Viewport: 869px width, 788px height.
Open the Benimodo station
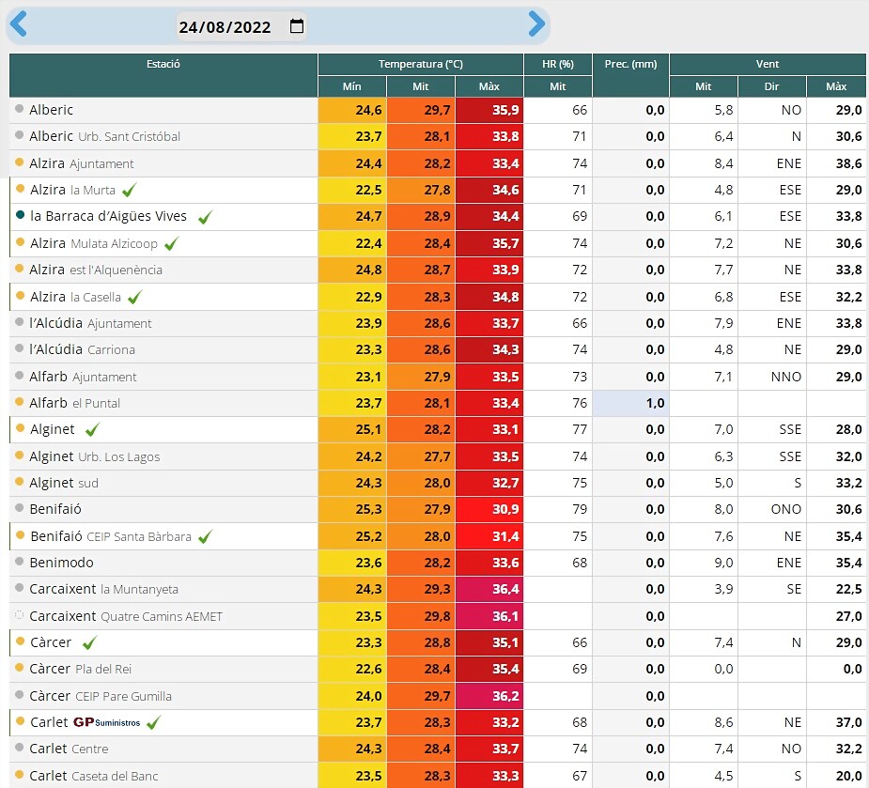(x=61, y=563)
